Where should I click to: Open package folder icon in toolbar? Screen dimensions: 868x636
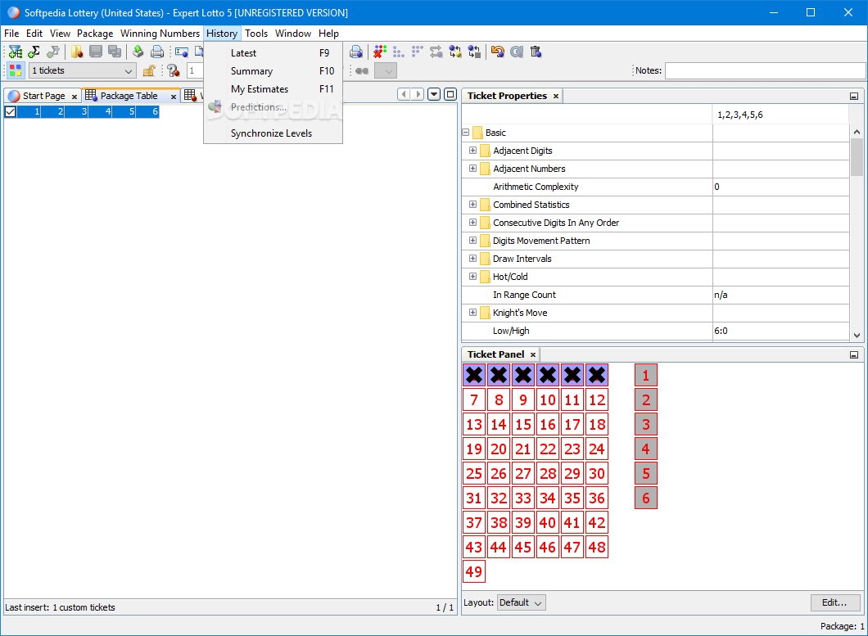[77, 52]
